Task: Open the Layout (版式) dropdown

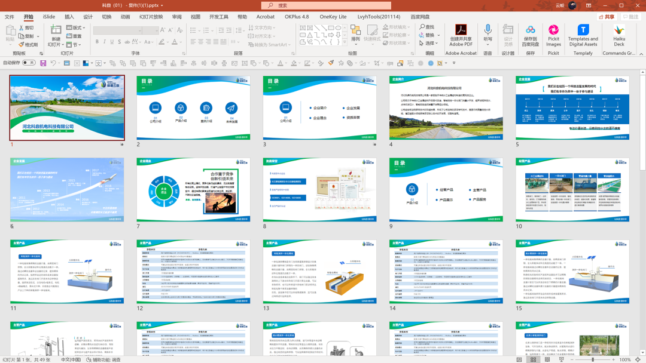Action: (76, 27)
